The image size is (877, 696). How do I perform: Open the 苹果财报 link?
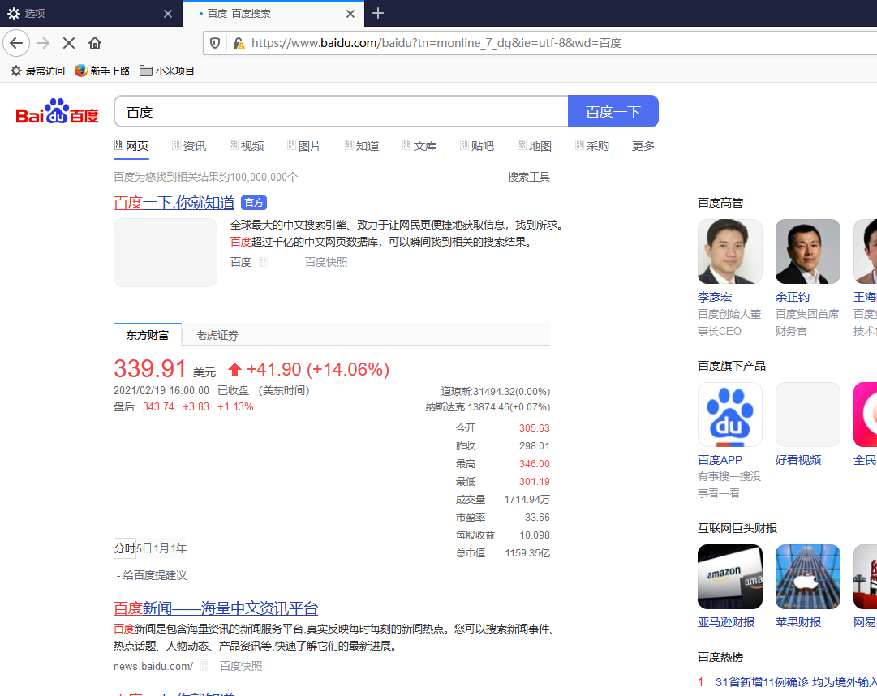798,622
